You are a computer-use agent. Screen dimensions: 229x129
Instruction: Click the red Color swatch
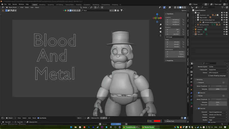click(157, 121)
